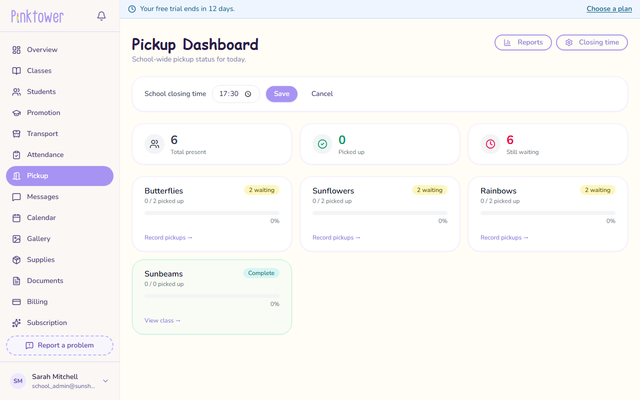
Task: Open Subscription page
Action: [x=59, y=323]
